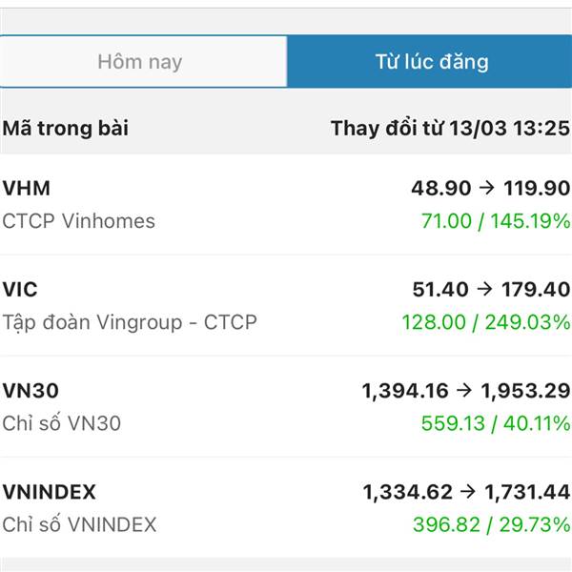Open the VHM stock ticker
Image resolution: width=572 pixels, height=572 pixels.
pos(26,188)
